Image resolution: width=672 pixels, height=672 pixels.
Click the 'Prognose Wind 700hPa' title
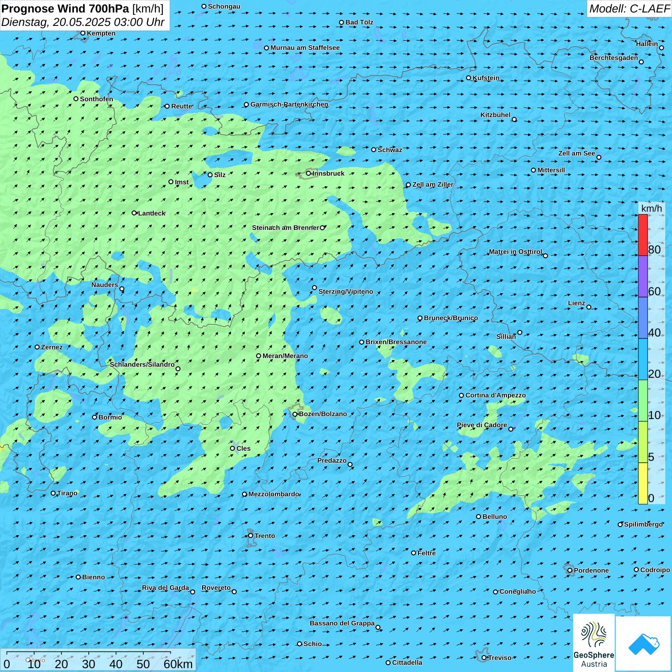pyautogui.click(x=65, y=9)
